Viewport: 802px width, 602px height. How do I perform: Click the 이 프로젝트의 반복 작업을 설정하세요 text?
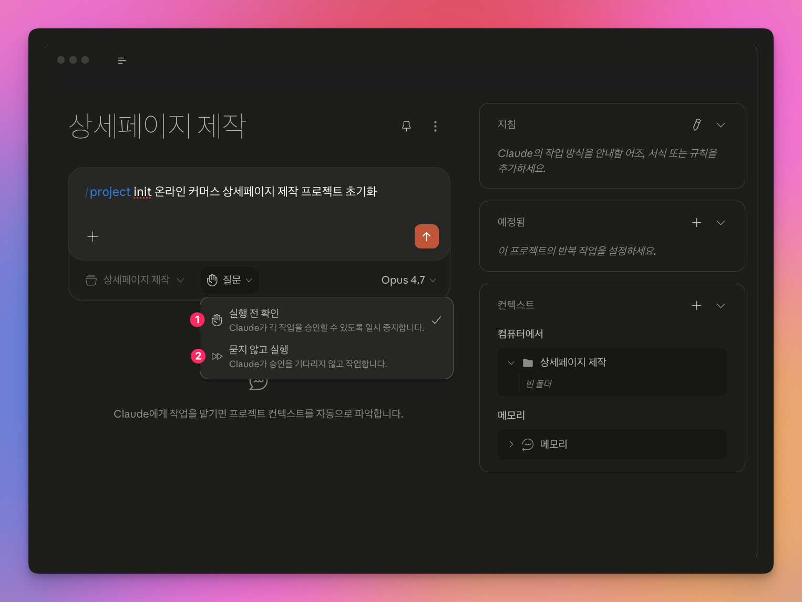[577, 251]
